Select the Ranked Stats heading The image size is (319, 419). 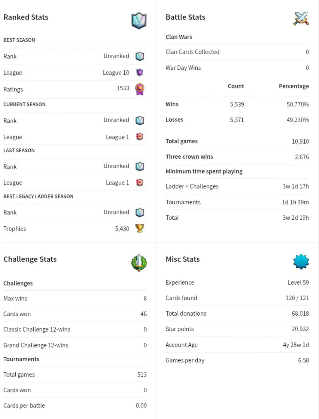coord(26,17)
